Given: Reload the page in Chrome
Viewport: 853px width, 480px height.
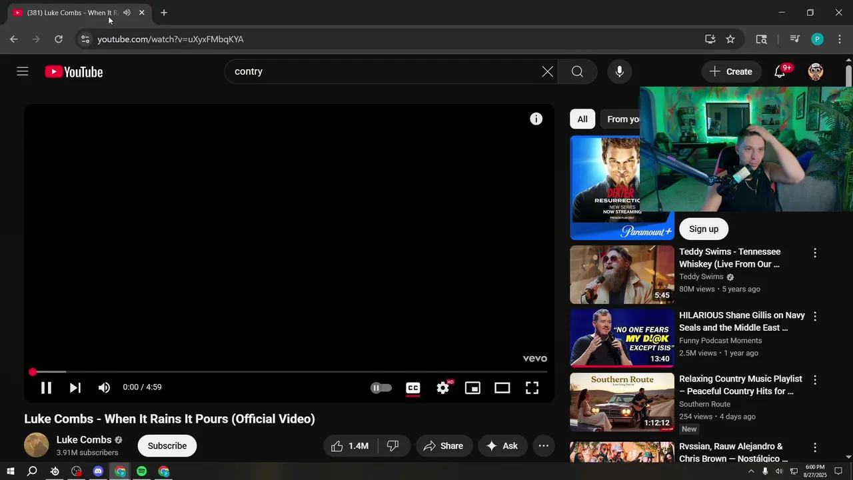Looking at the screenshot, I should tap(59, 39).
